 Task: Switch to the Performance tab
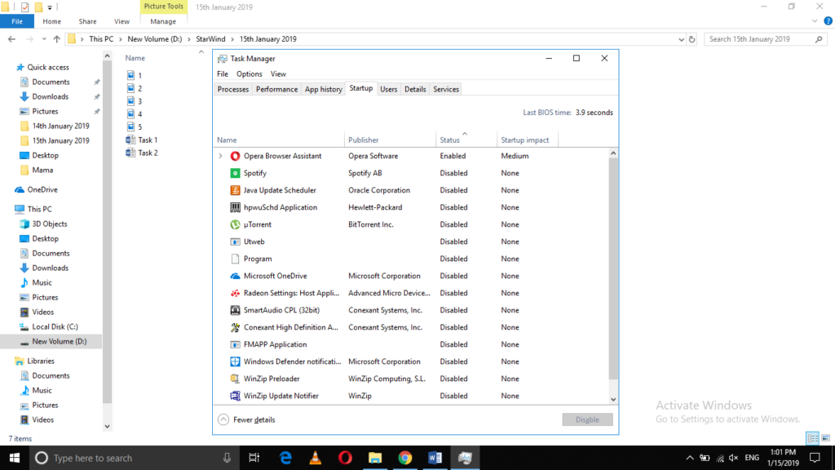click(x=276, y=89)
